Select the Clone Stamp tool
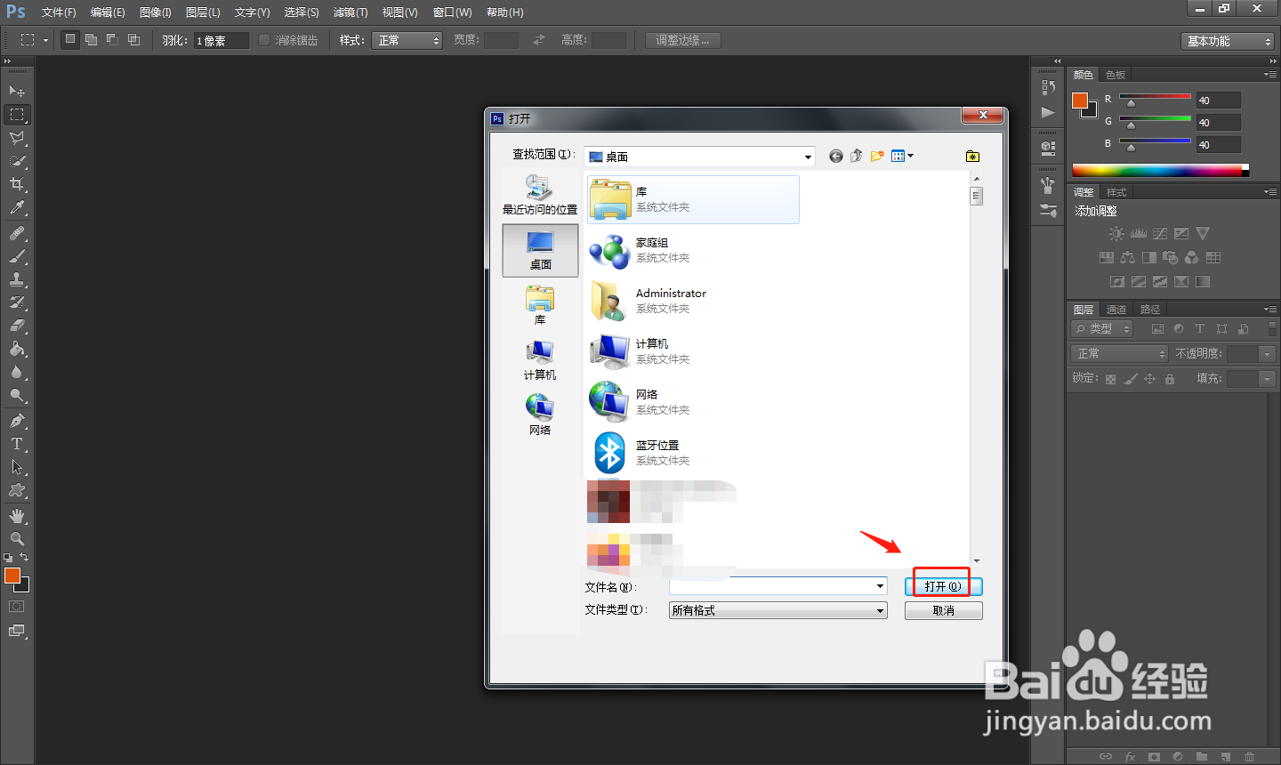The height and width of the screenshot is (765, 1281). (x=17, y=279)
